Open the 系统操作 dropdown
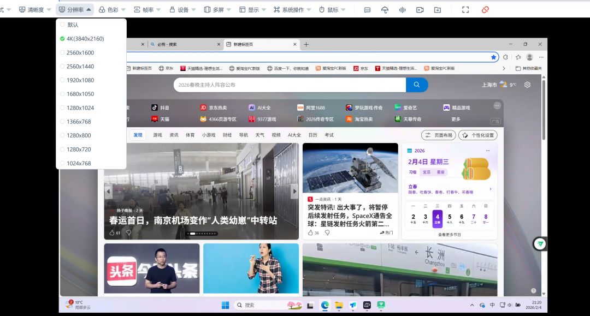Screen dimensions: 590x316 tap(292, 10)
